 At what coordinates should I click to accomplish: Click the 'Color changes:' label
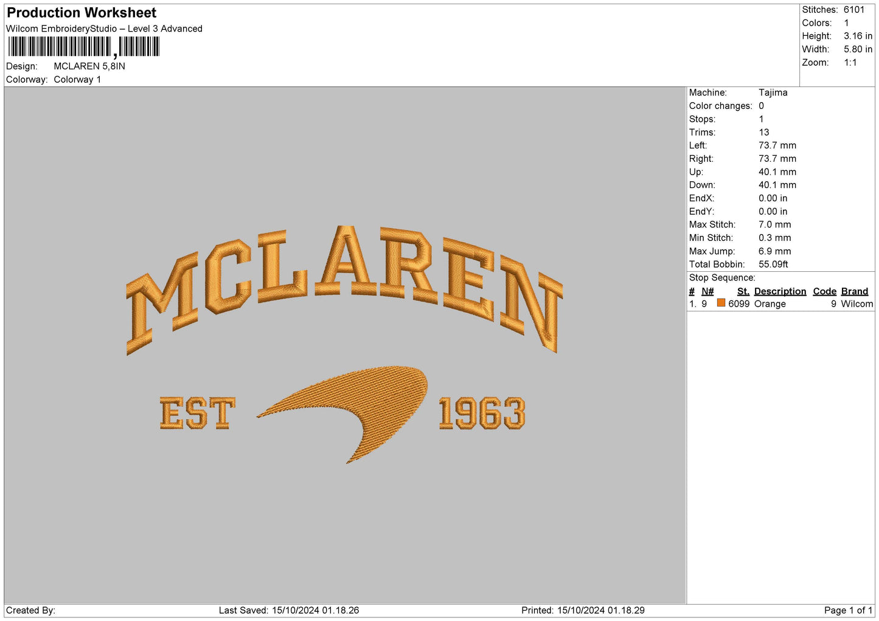click(721, 106)
